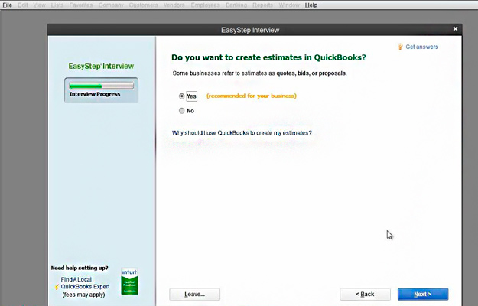Open the Banking menu
Screen dimensions: 478x306
click(x=236, y=5)
